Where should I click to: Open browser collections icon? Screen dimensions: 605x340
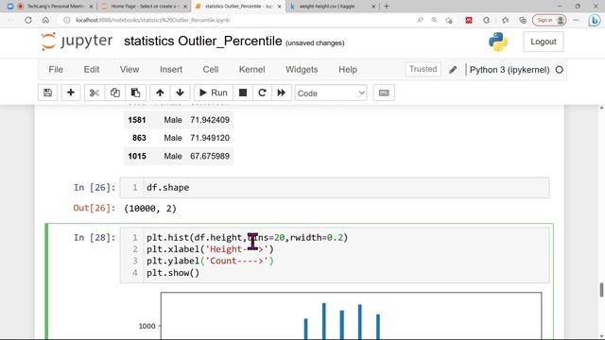(x=523, y=20)
